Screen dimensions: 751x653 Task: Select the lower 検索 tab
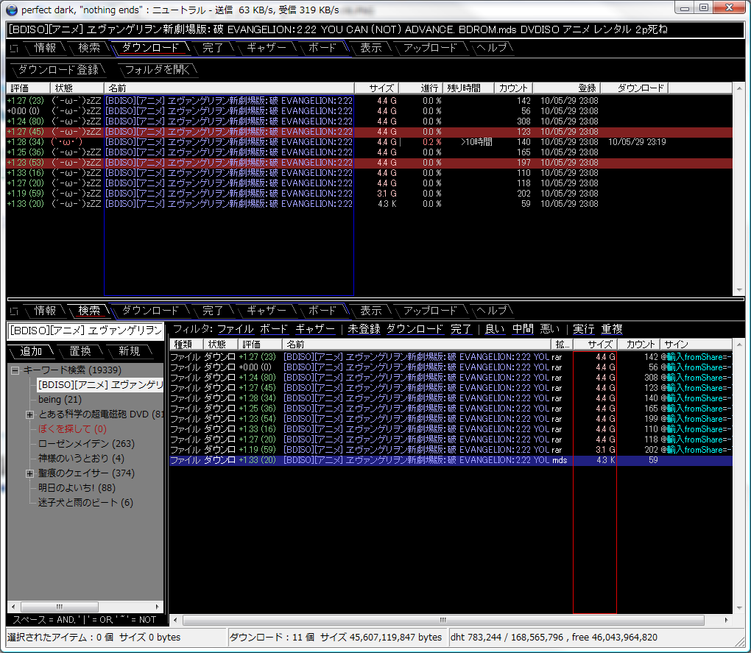tap(89, 311)
